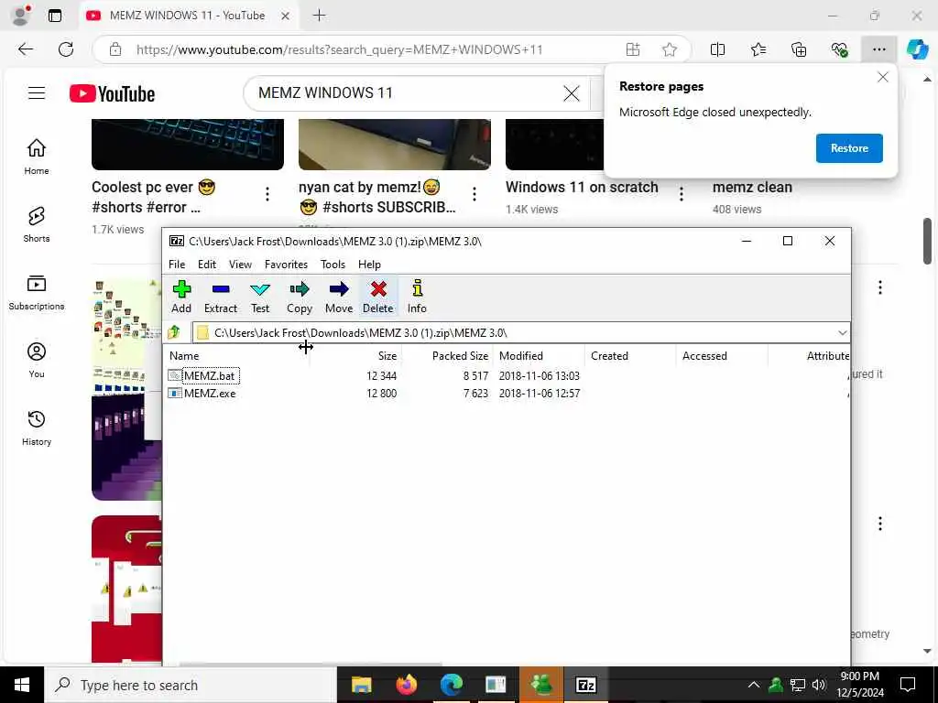Open the memz clean video title
Image resolution: width=938 pixels, height=703 pixels.
click(x=752, y=187)
